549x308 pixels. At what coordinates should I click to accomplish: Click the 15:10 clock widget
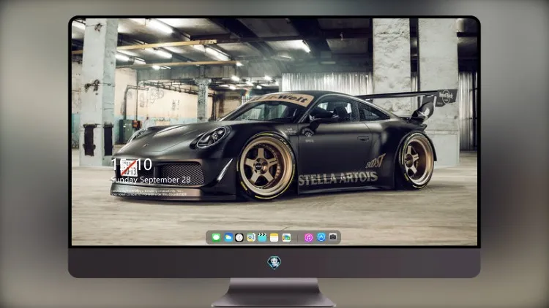pos(131,164)
